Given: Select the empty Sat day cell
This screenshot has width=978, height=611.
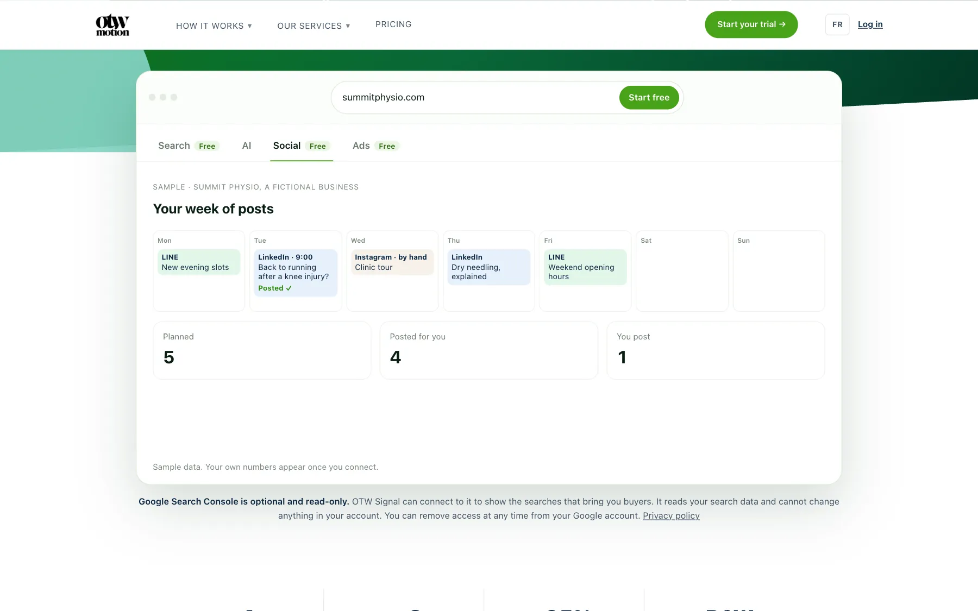Looking at the screenshot, I should pyautogui.click(x=682, y=271).
